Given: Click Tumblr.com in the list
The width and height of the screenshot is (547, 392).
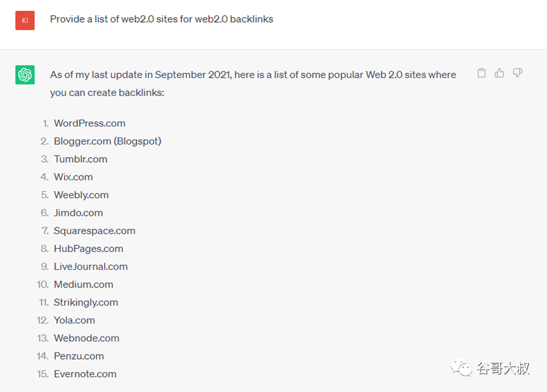Looking at the screenshot, I should pos(80,159).
